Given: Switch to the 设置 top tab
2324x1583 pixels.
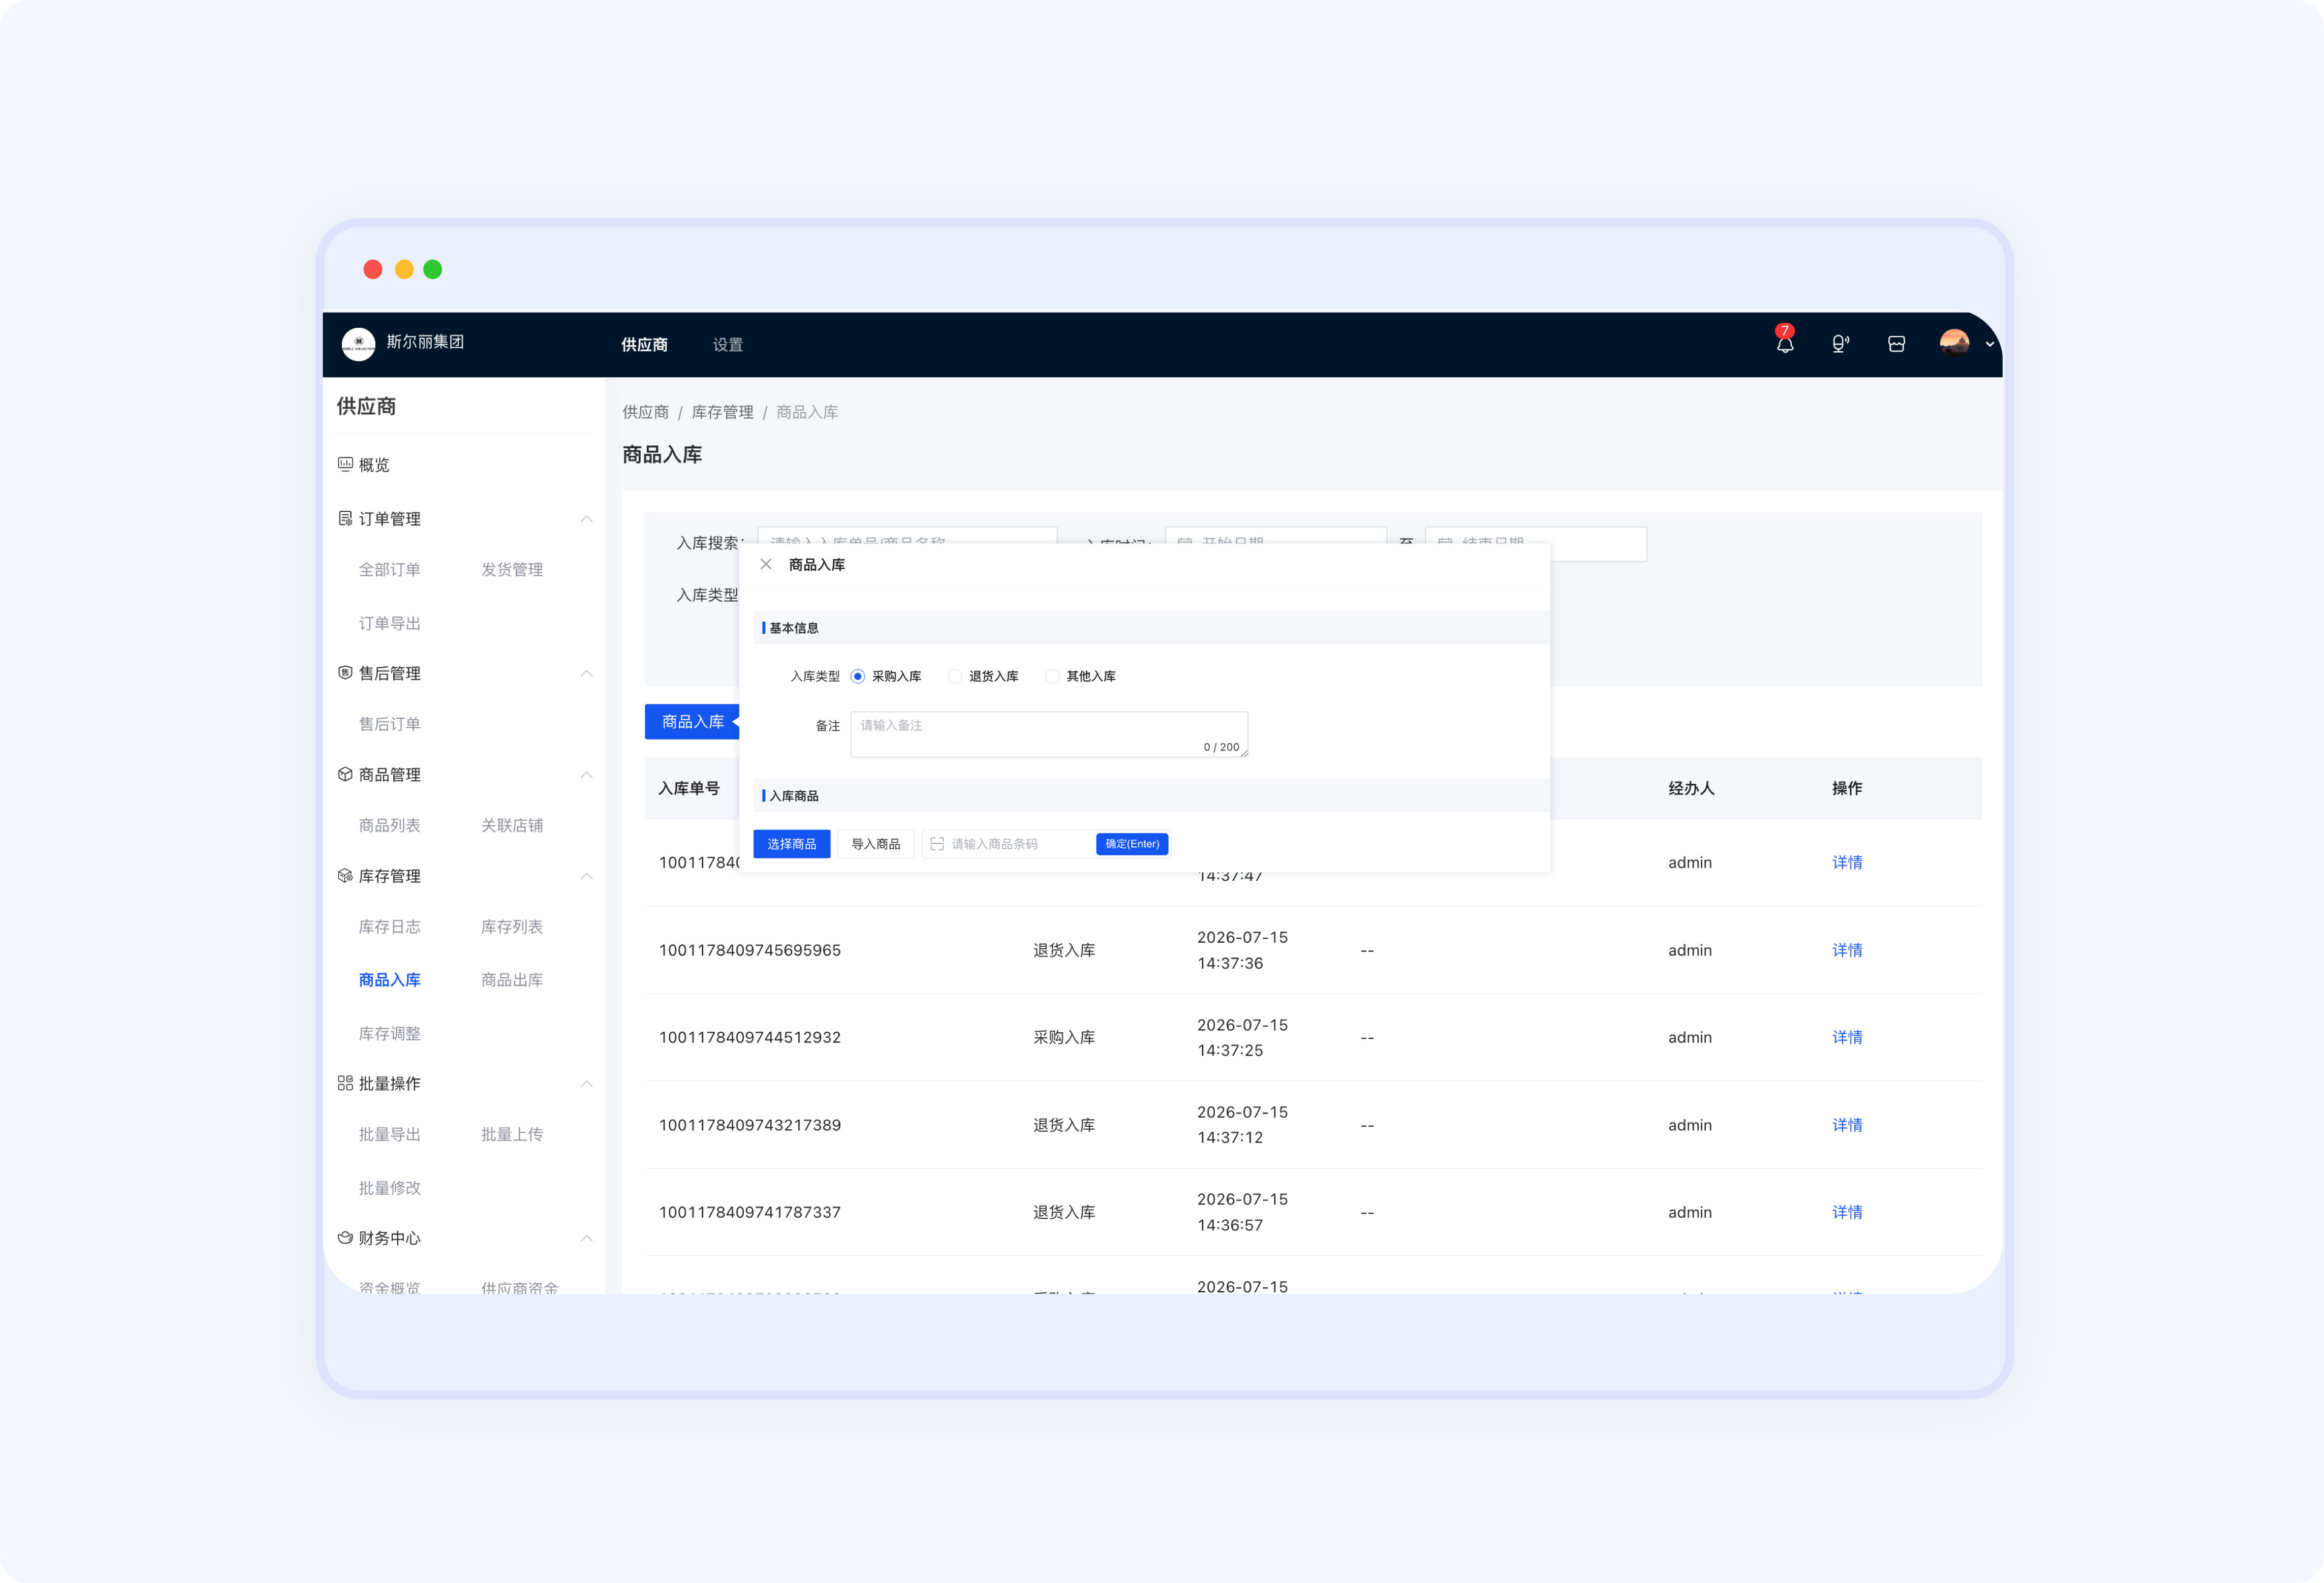Looking at the screenshot, I should point(728,345).
